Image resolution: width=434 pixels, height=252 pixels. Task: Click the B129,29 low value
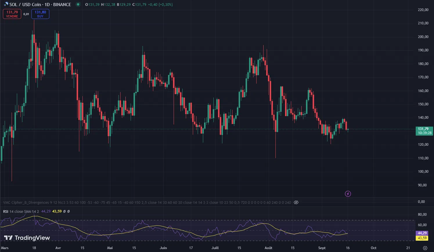[124, 4]
